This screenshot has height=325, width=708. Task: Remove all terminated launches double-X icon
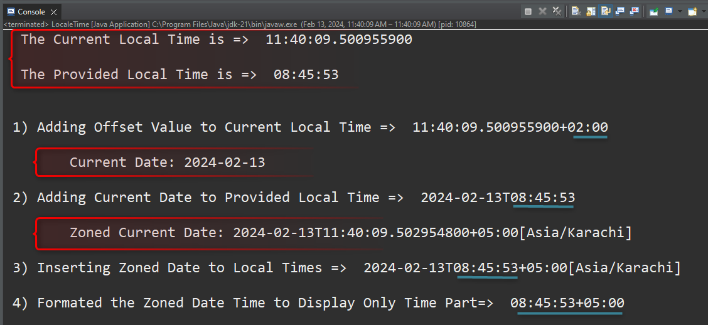coord(556,11)
